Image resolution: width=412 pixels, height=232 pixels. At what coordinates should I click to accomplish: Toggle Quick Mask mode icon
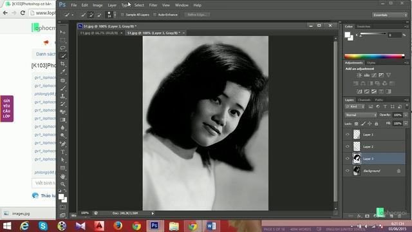pyautogui.click(x=62, y=208)
